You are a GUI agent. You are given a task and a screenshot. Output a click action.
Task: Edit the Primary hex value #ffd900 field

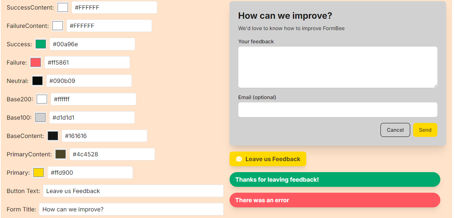[90, 172]
